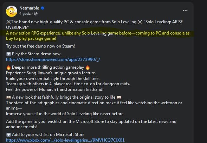Click the down-arrow emoji beside 'Add to your wishlist'
207x143 pixels.
8,135
